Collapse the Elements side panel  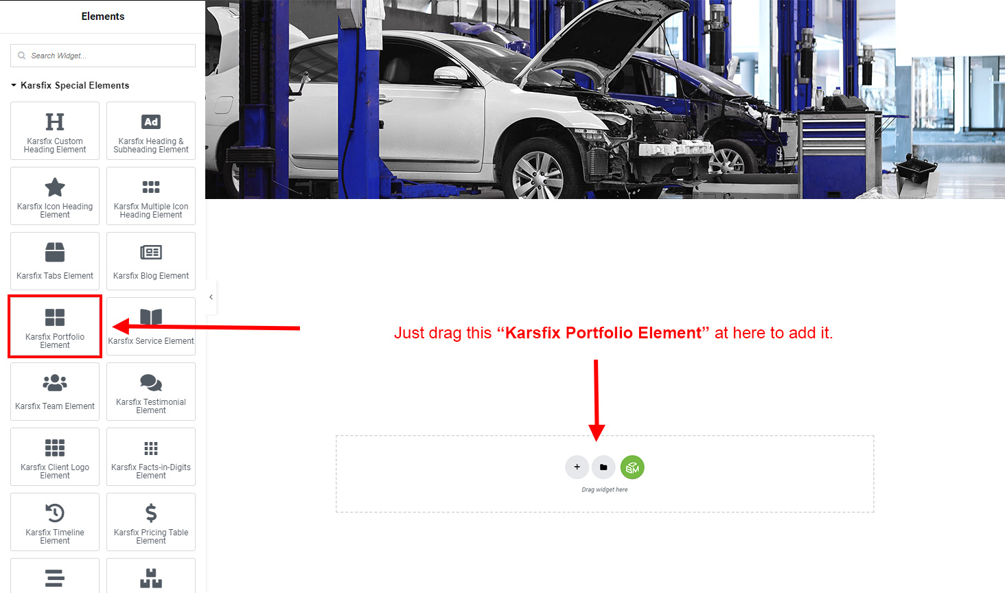[211, 297]
